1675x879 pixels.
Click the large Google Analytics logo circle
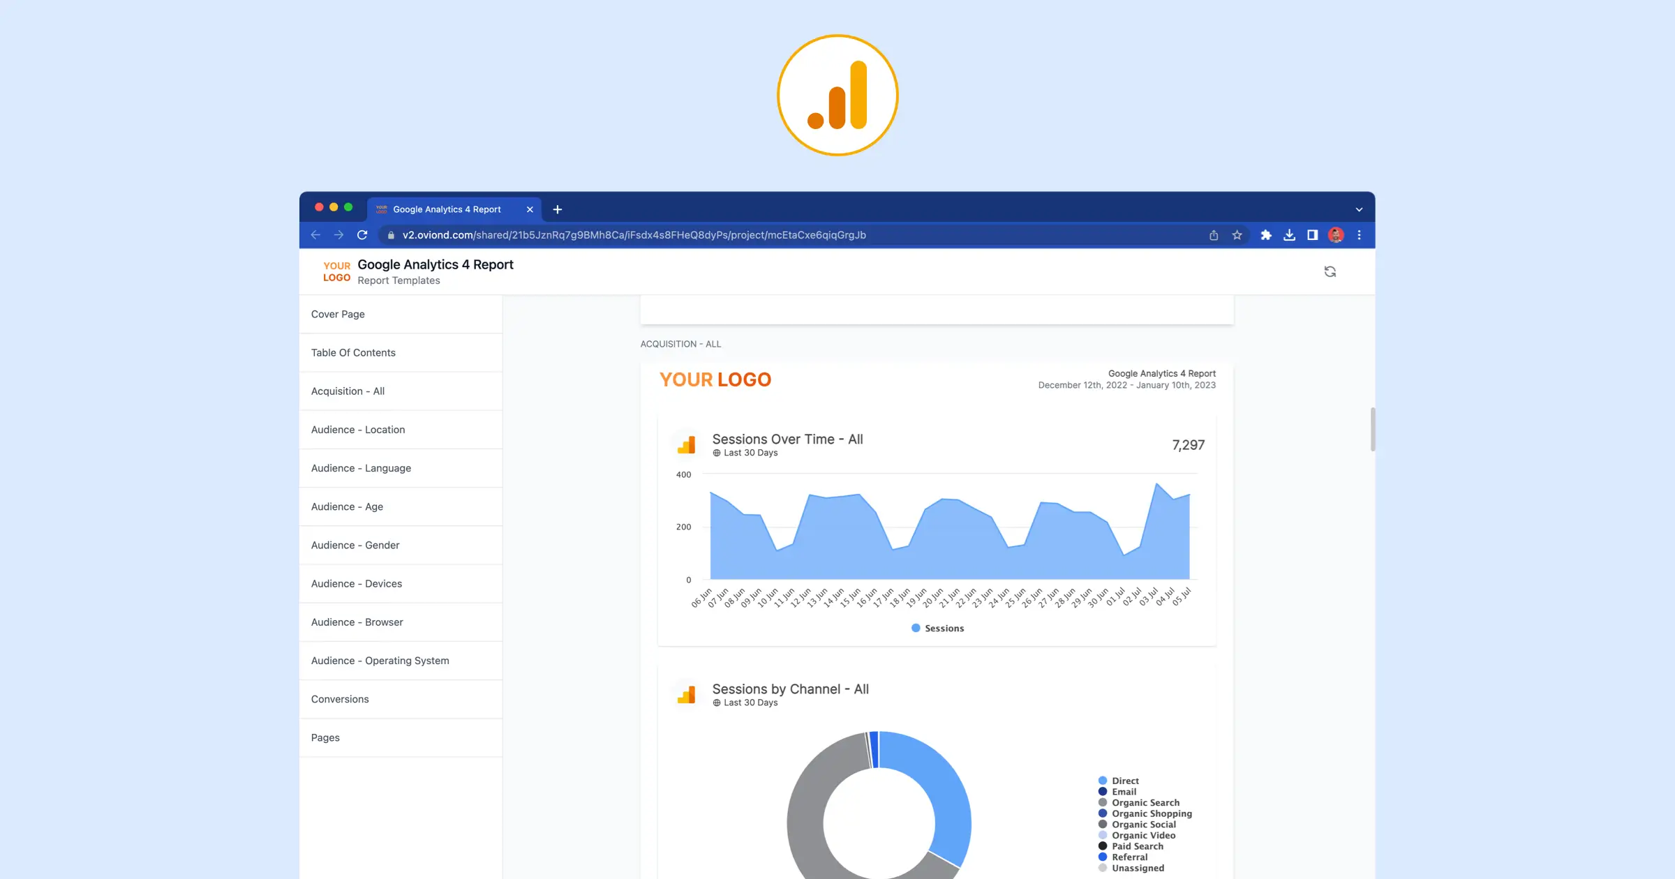pos(837,95)
